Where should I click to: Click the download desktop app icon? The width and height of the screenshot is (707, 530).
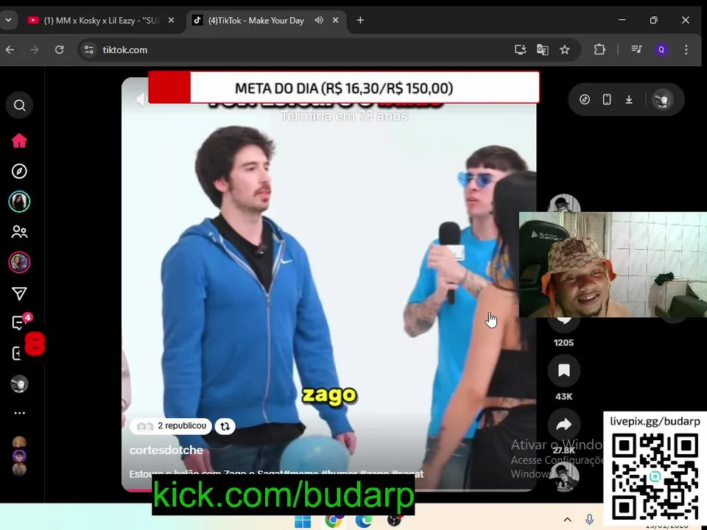click(x=629, y=99)
